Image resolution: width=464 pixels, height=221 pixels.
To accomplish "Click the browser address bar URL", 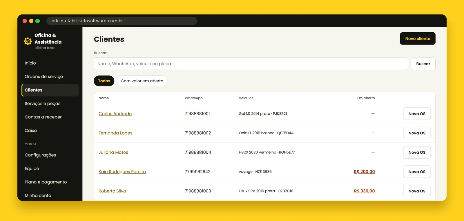I will [122, 21].
